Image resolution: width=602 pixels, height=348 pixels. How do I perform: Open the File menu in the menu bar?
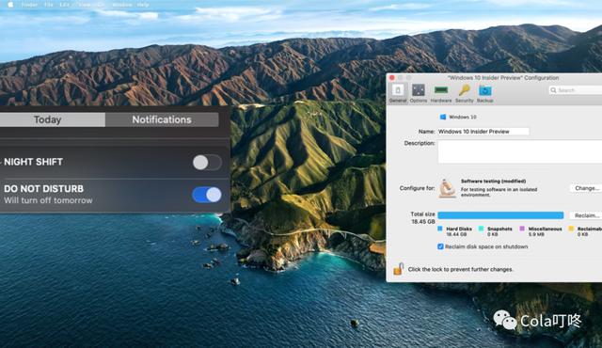[48, 5]
